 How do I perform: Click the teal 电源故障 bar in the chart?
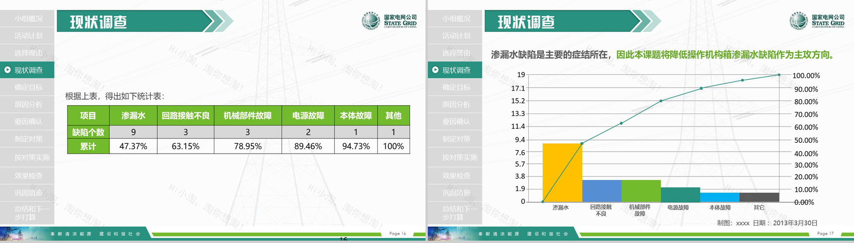pyautogui.click(x=680, y=194)
